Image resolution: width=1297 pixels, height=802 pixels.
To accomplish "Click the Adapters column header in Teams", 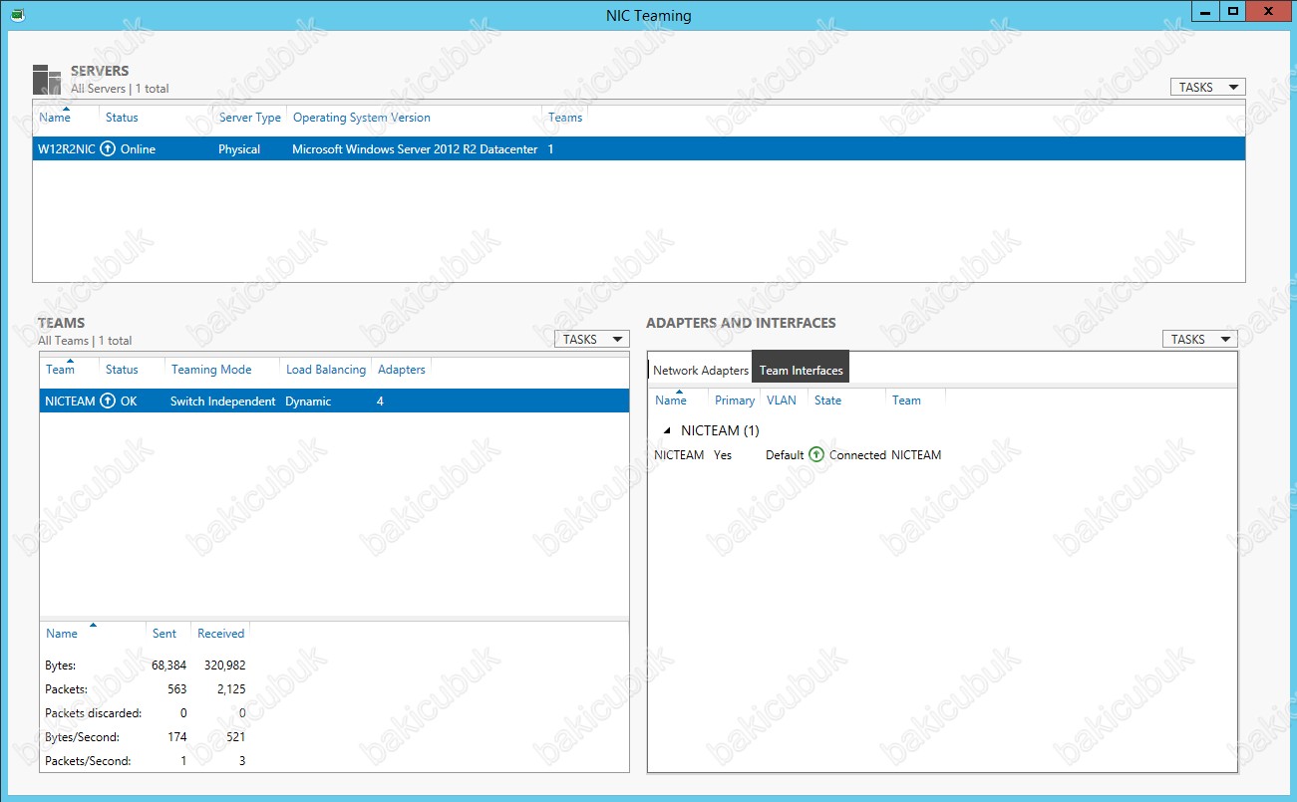I will [402, 370].
